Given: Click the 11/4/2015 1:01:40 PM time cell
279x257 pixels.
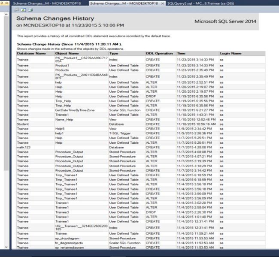Looking at the screenshot, I should 194,217.
